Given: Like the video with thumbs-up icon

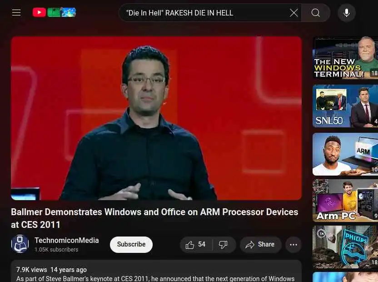Looking at the screenshot, I should [196, 245].
